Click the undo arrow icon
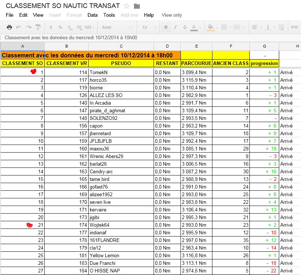The image size is (301, 275). 19,27
